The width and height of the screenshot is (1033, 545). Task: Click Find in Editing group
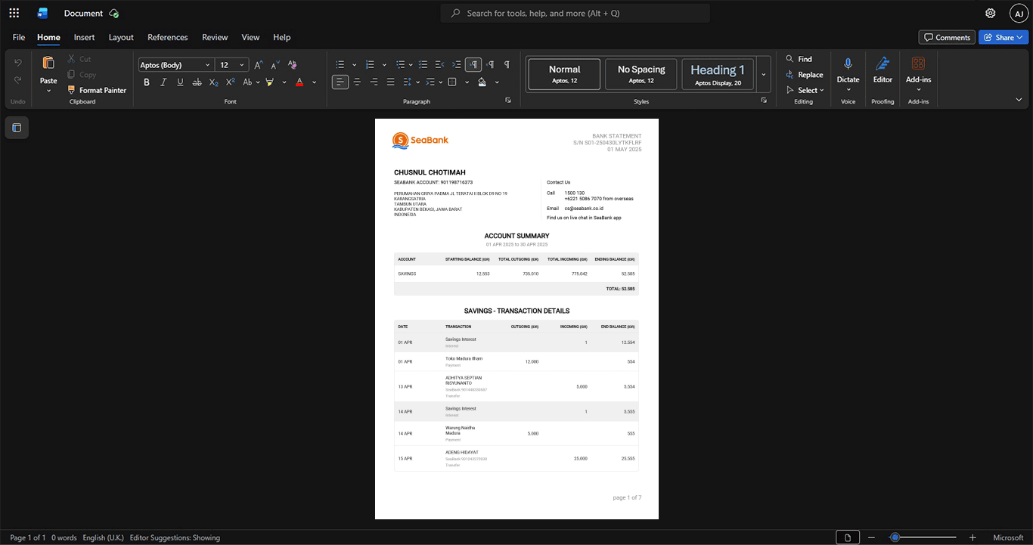[x=799, y=59]
